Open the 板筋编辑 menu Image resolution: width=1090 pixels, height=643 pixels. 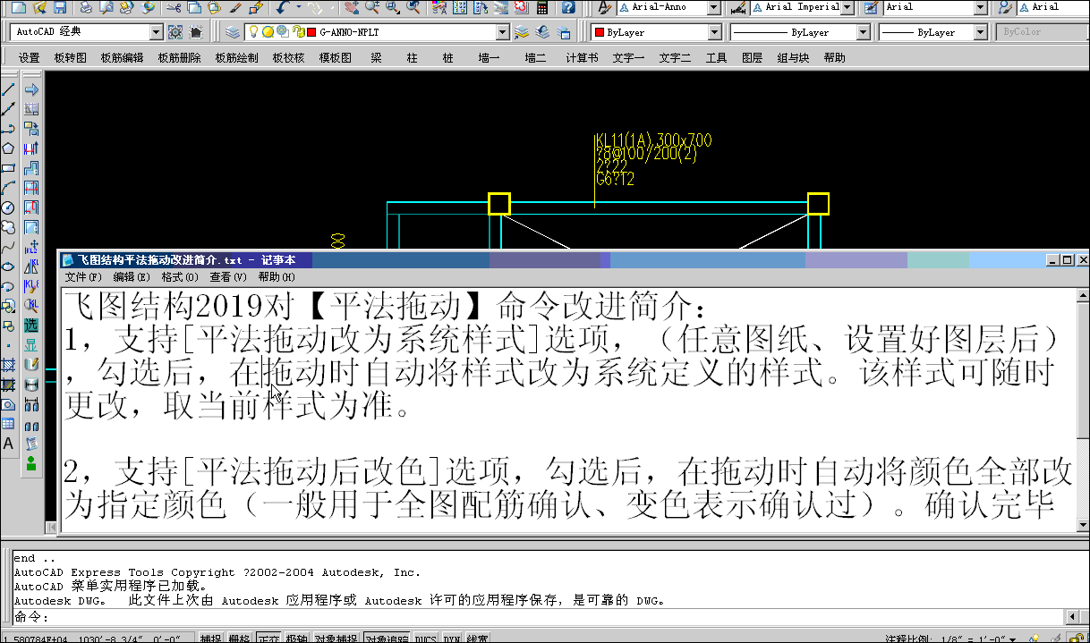pyautogui.click(x=122, y=58)
